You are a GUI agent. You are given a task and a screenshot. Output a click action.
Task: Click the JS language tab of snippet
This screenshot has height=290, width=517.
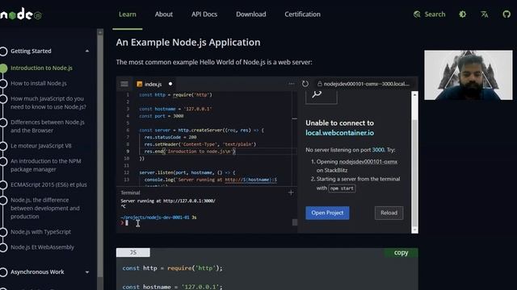(132, 252)
